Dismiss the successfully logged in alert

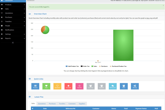click(163, 5)
